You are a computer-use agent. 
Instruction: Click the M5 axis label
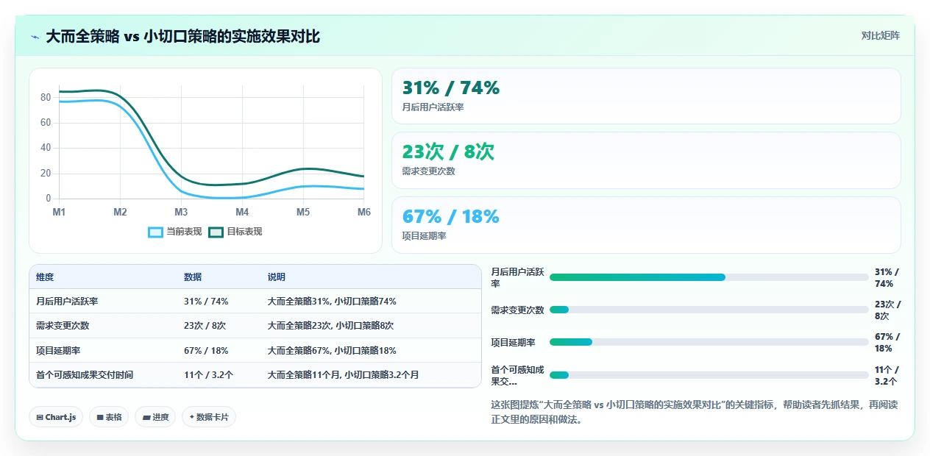tap(303, 212)
